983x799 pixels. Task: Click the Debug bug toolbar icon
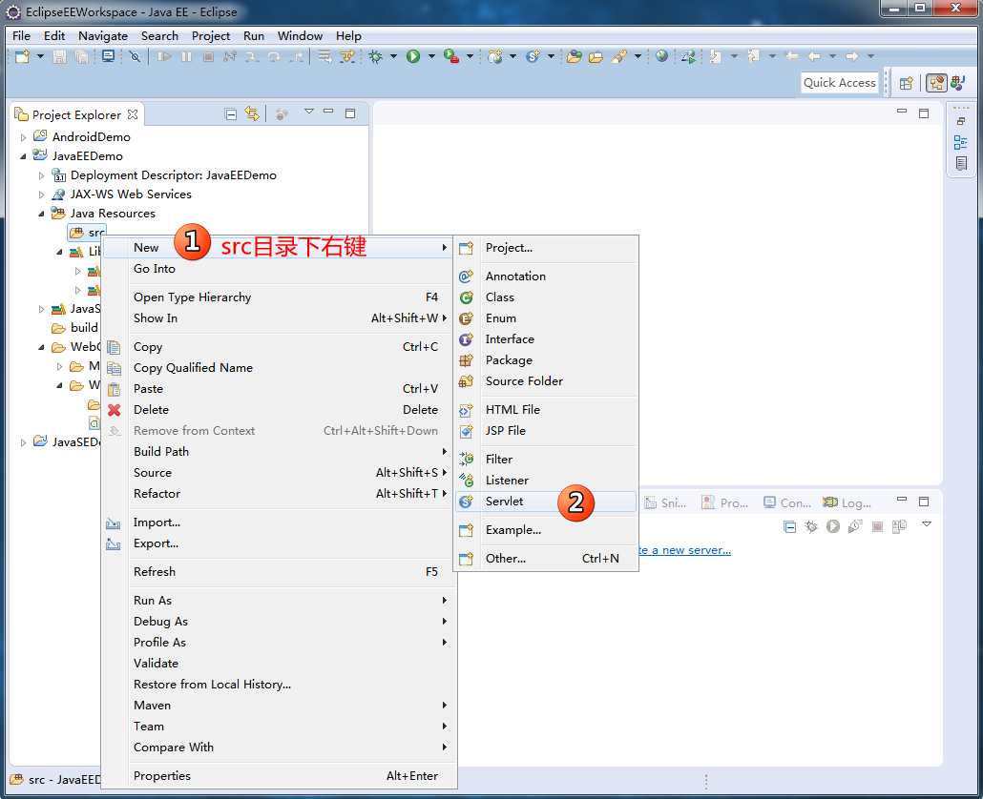tap(375, 56)
